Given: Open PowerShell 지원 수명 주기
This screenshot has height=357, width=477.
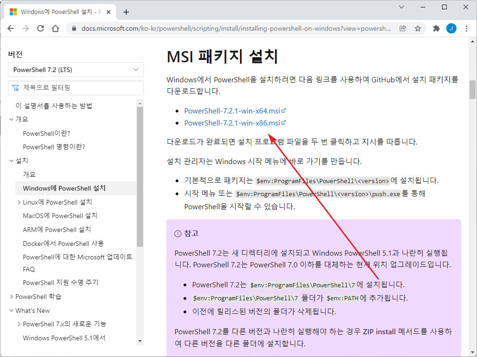Looking at the screenshot, I should pyautogui.click(x=61, y=283).
